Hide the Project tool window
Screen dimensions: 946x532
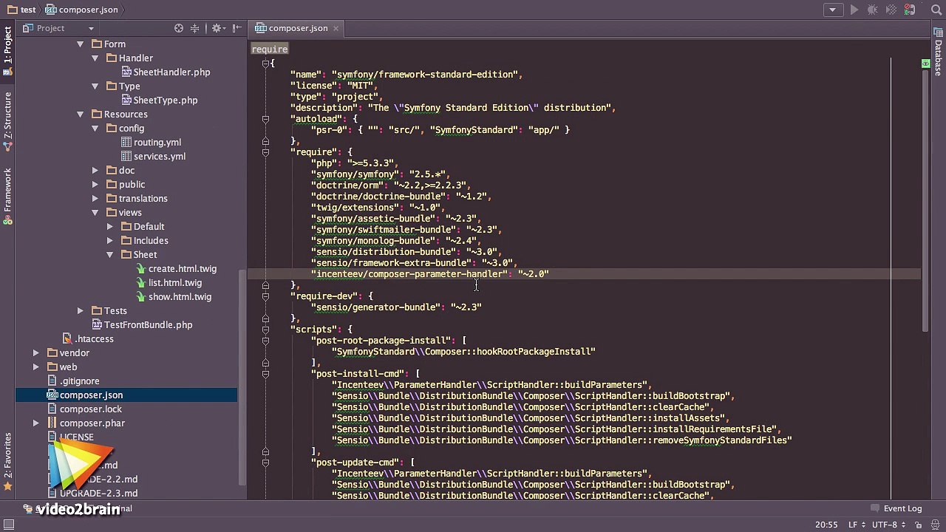236,28
